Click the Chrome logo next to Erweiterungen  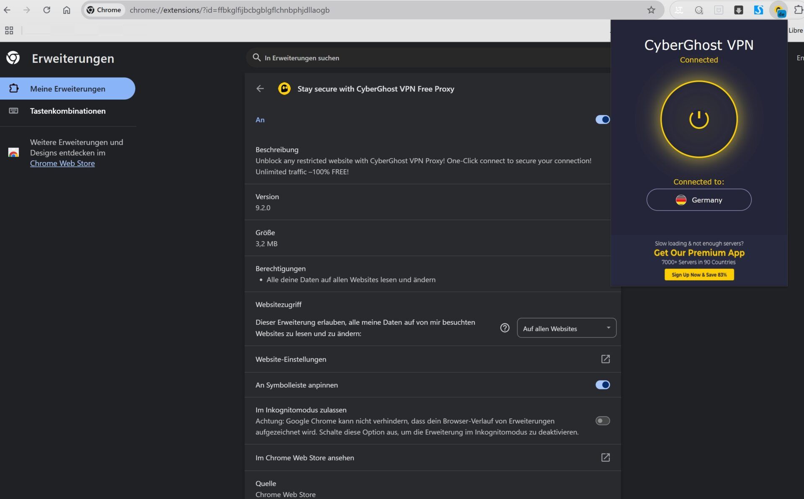(x=13, y=58)
